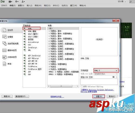Select the 空模板 category icon
This screenshot has height=113, width=135.
point(4,37)
